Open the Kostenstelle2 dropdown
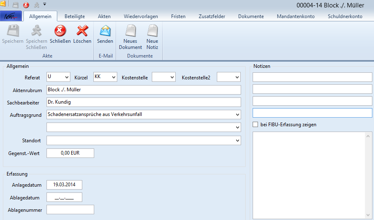This screenshot has height=220, width=374. click(x=237, y=77)
